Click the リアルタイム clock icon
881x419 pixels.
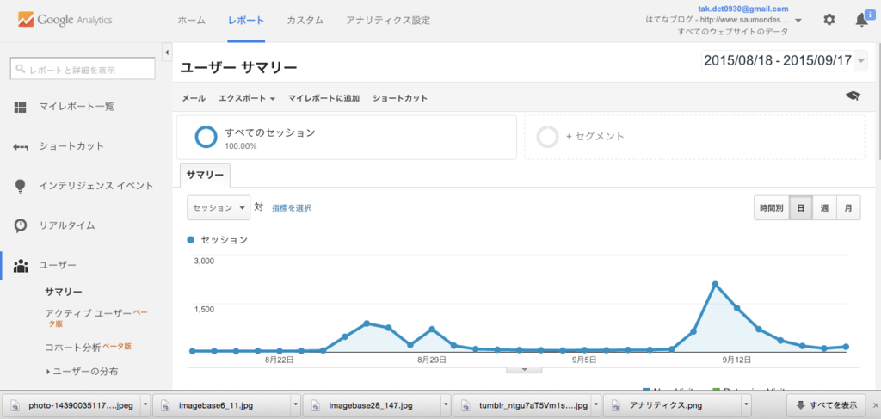point(21,225)
